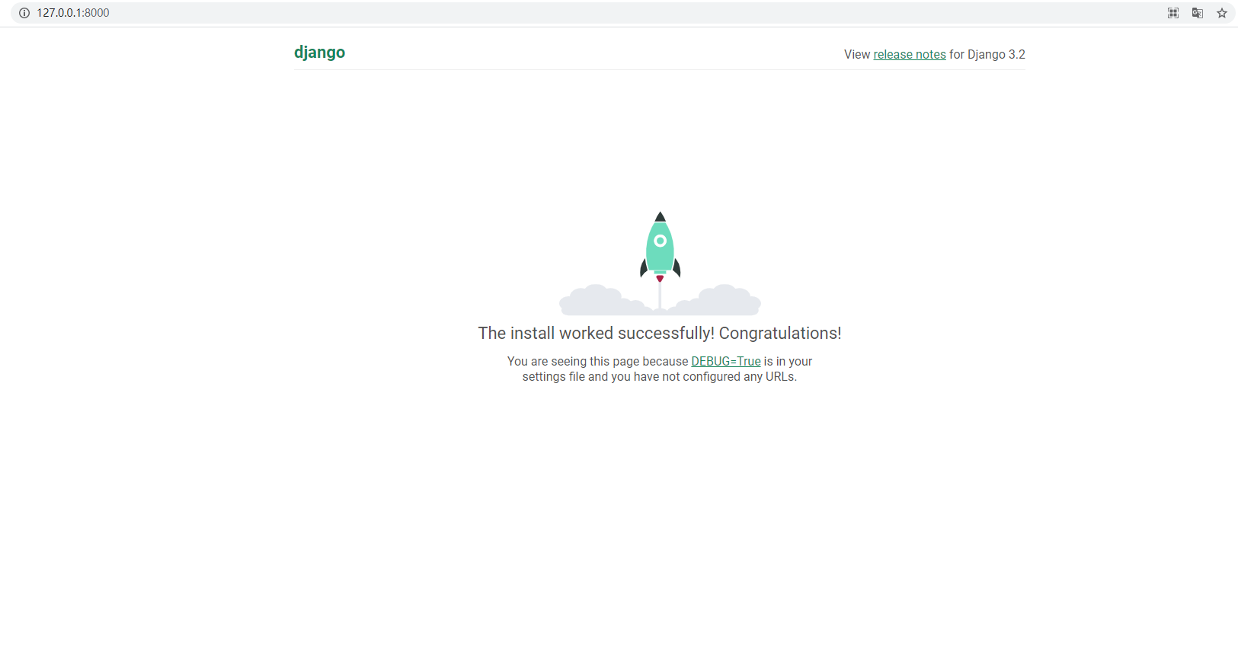Image resolution: width=1238 pixels, height=658 pixels.
Task: Click the django logo heading
Action: 320,53
